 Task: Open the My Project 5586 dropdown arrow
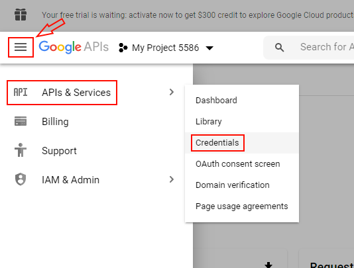click(x=209, y=48)
